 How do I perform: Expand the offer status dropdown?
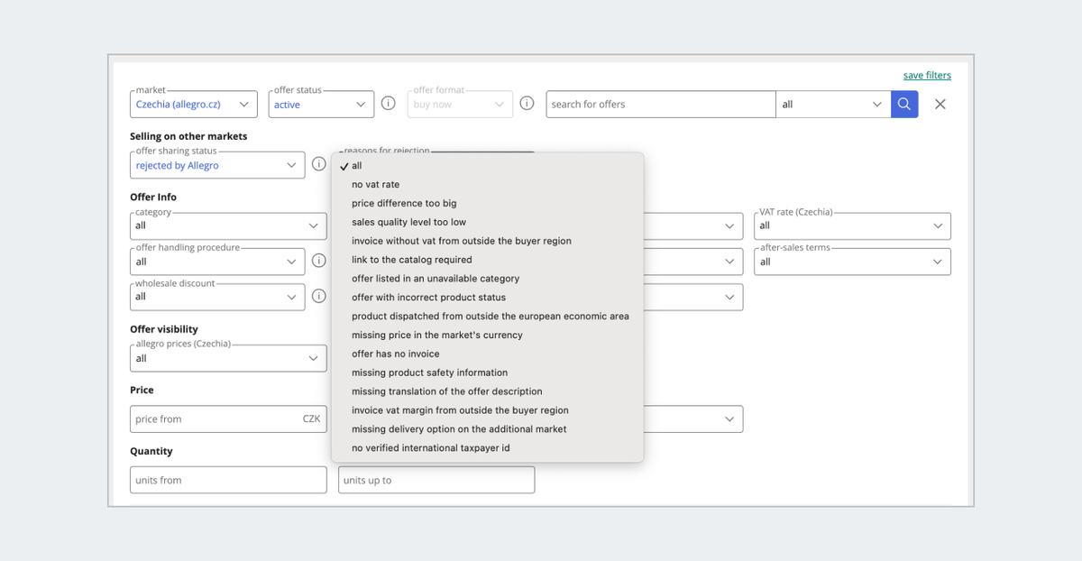(x=321, y=105)
